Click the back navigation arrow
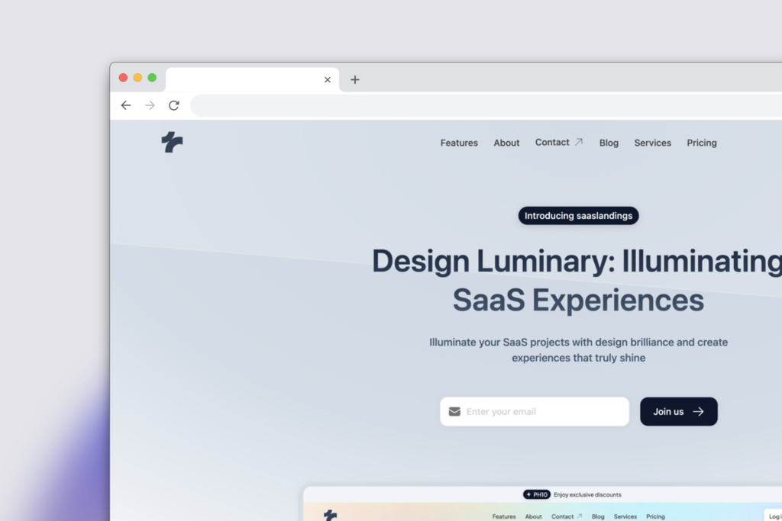 [126, 105]
